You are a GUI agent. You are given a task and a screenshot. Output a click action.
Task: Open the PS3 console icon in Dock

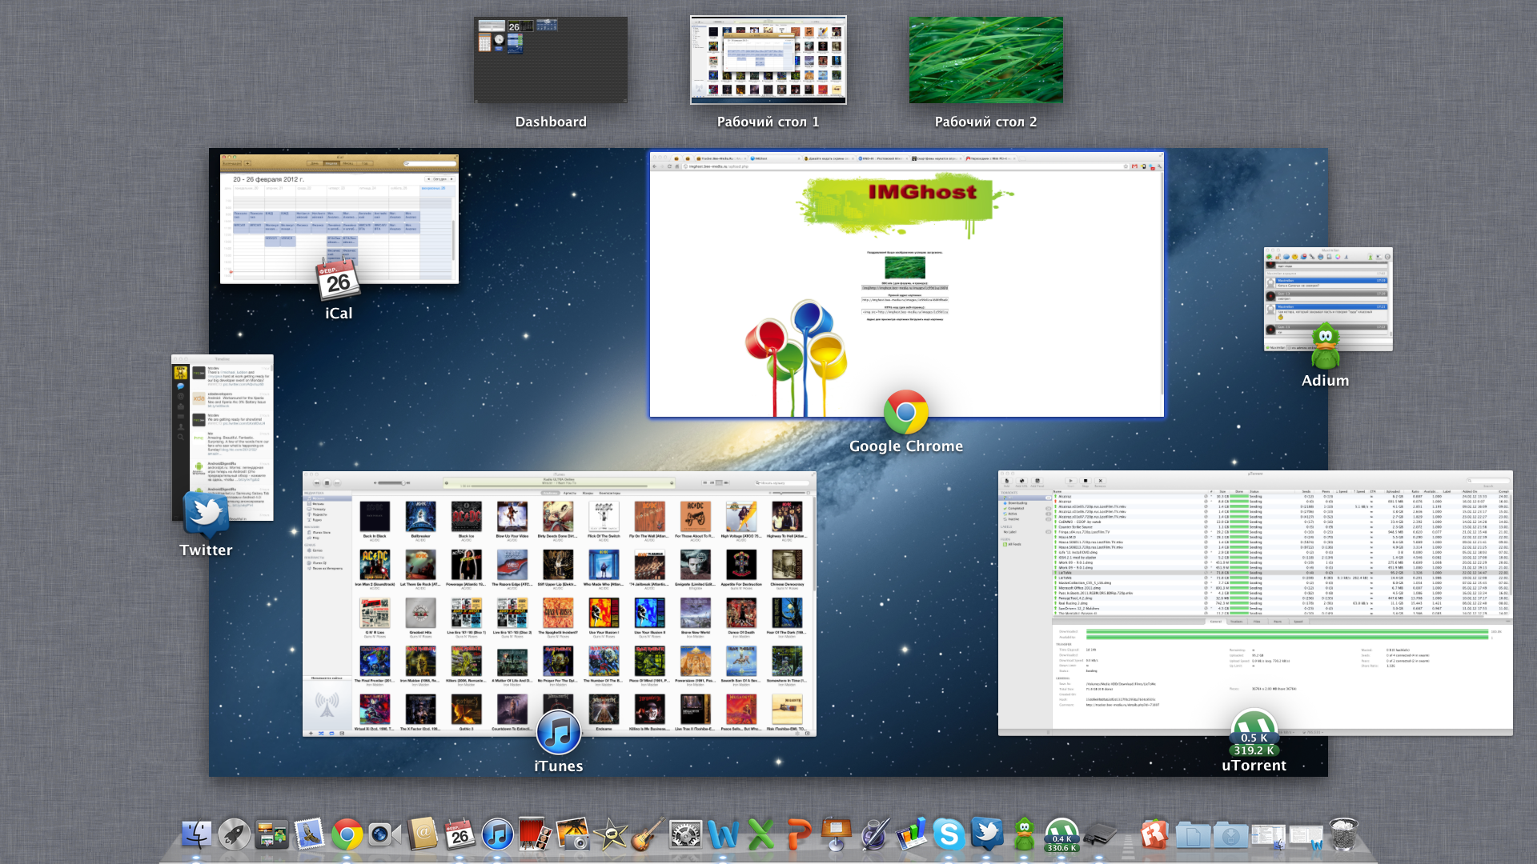(1099, 834)
